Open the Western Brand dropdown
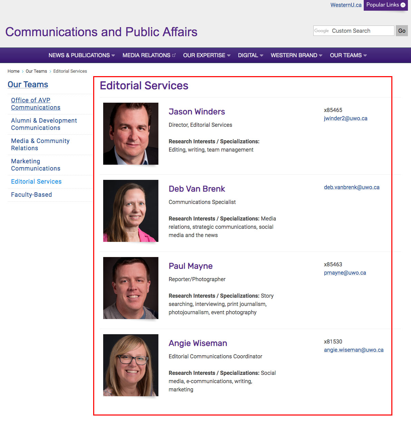 pos(296,55)
